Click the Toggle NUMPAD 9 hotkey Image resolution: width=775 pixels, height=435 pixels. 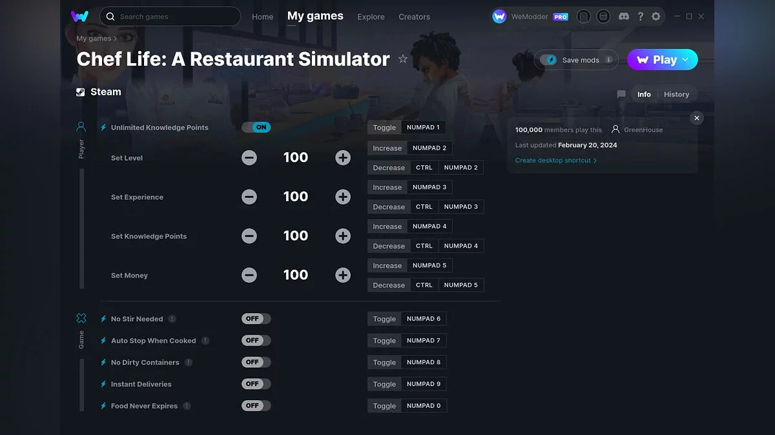tap(407, 384)
